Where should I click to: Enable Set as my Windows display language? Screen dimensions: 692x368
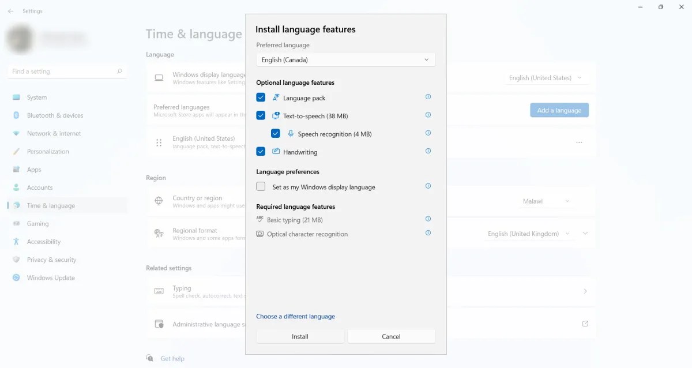coord(261,186)
